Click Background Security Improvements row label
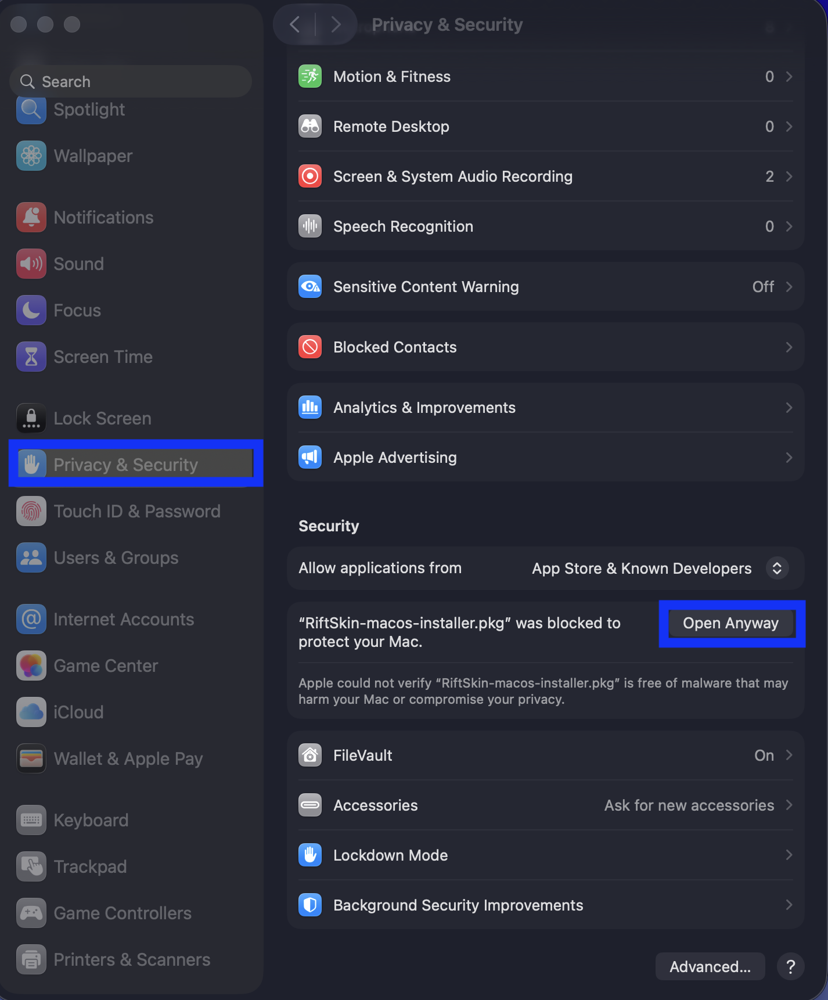Image resolution: width=828 pixels, height=1000 pixels. click(x=458, y=905)
